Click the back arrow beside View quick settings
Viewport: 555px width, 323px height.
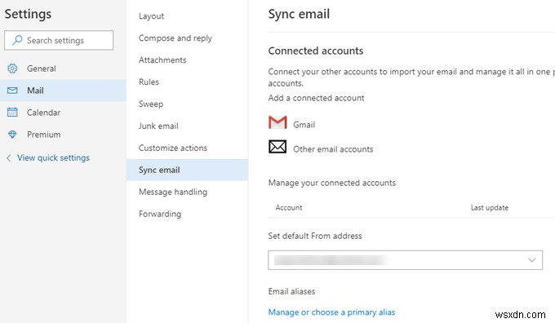[x=9, y=157]
